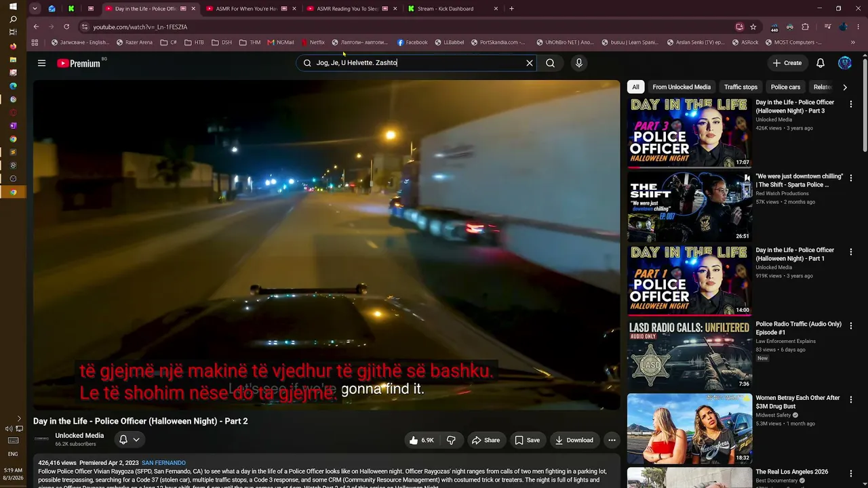868x488 pixels.
Task: Show more filter chips with right arrow
Action: click(844, 87)
